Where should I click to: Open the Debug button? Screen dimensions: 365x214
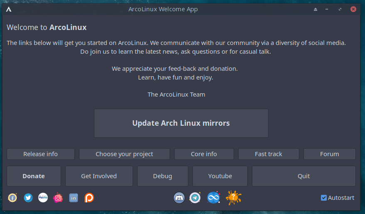click(163, 176)
